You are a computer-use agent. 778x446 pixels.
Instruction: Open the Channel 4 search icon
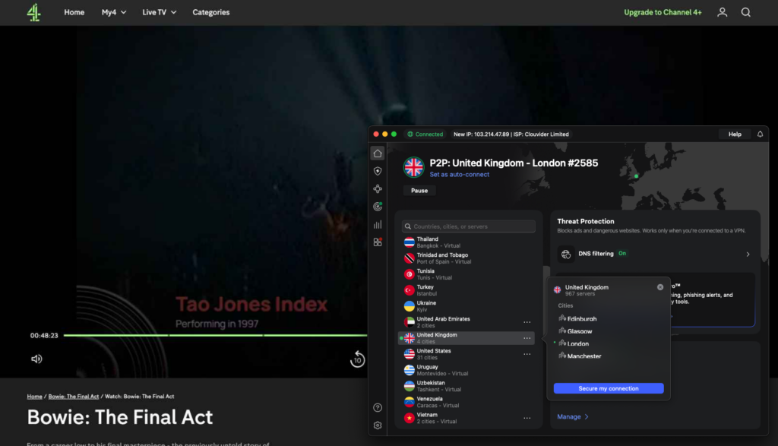[x=746, y=12]
